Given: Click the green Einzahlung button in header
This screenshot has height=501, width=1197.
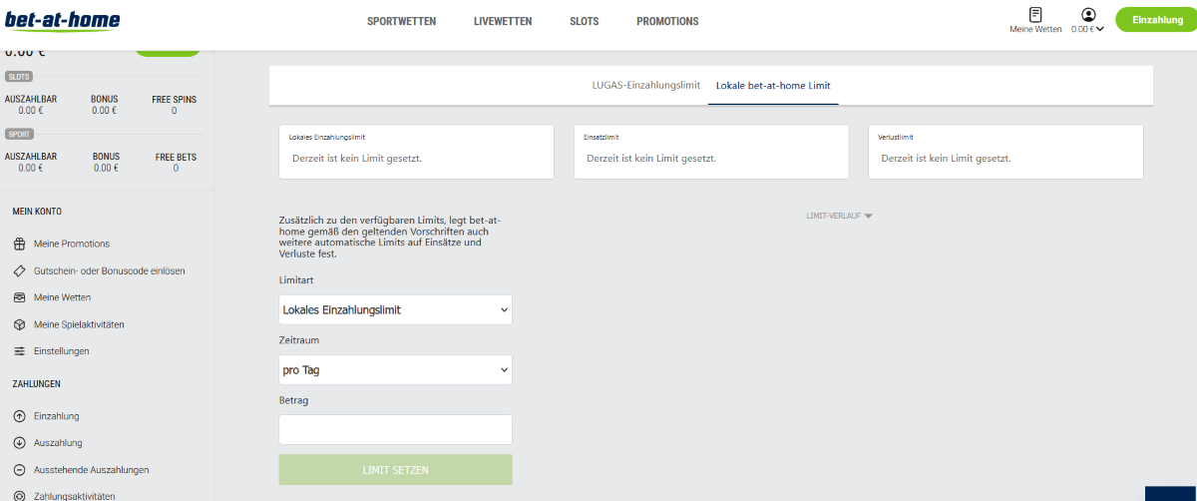Looking at the screenshot, I should point(1157,19).
